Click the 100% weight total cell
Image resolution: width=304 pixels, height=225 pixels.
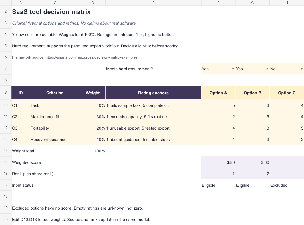tap(93, 151)
